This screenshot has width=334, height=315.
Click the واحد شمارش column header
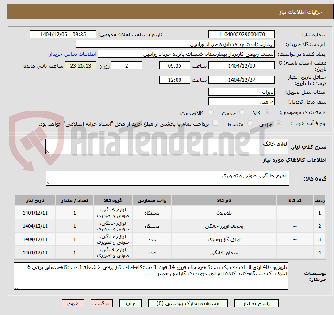[152, 200]
